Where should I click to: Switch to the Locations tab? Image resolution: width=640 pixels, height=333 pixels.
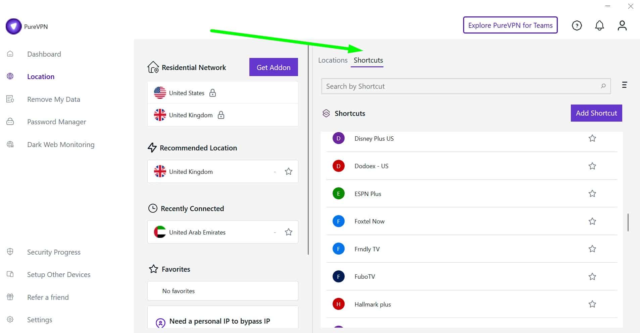[333, 60]
